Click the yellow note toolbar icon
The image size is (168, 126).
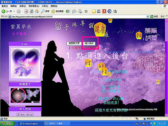coord(94,11)
